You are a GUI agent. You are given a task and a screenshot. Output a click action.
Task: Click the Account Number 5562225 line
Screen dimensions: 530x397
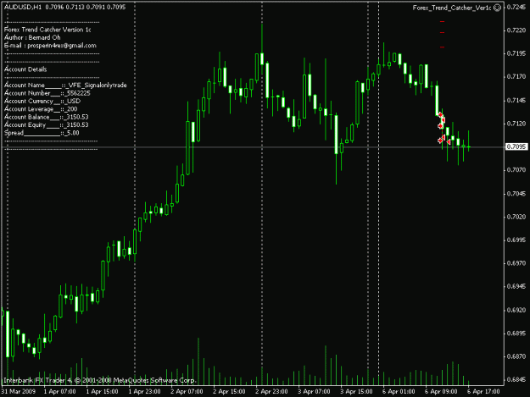click(47, 93)
